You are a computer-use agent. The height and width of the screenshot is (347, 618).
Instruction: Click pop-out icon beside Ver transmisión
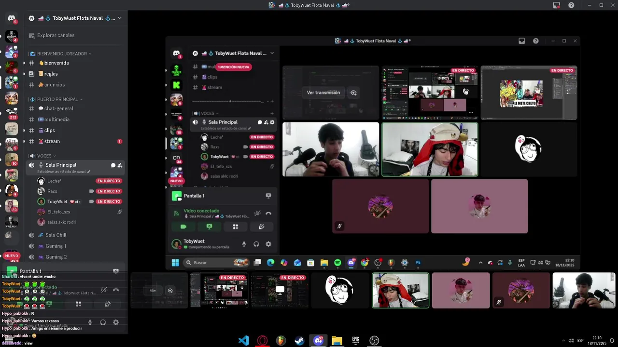(354, 93)
